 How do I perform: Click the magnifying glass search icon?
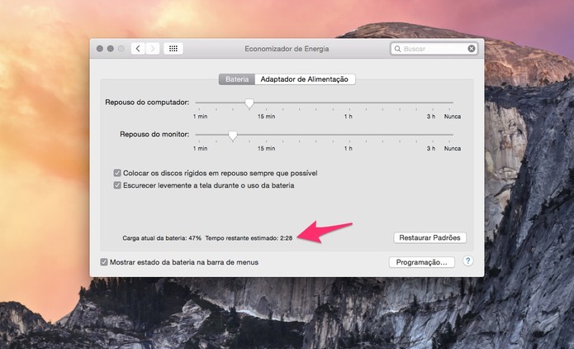click(397, 49)
